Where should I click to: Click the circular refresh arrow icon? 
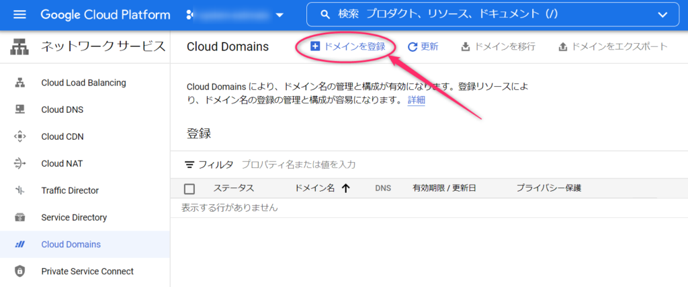413,46
